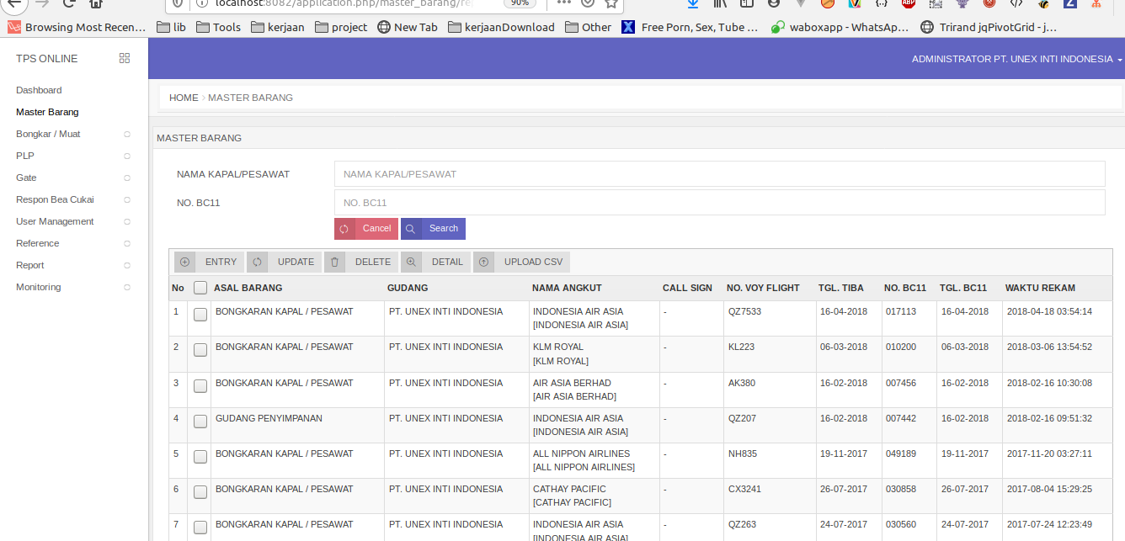Focus the NO. BC11 input field
Screen dimensions: 1125x541
(x=720, y=203)
